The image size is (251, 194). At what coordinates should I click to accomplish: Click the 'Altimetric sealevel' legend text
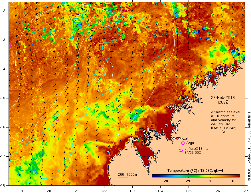pyautogui.click(x=226, y=112)
